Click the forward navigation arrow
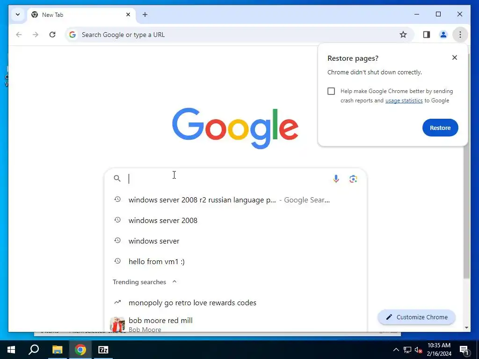Screen dimensions: 479x359 pyautogui.click(x=36, y=35)
